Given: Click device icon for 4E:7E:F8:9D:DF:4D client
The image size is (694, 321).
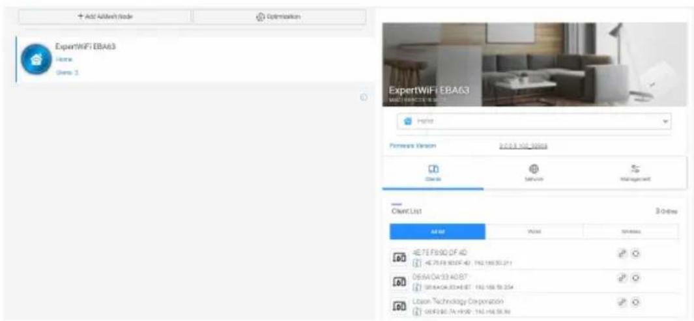Looking at the screenshot, I should coord(399,258).
